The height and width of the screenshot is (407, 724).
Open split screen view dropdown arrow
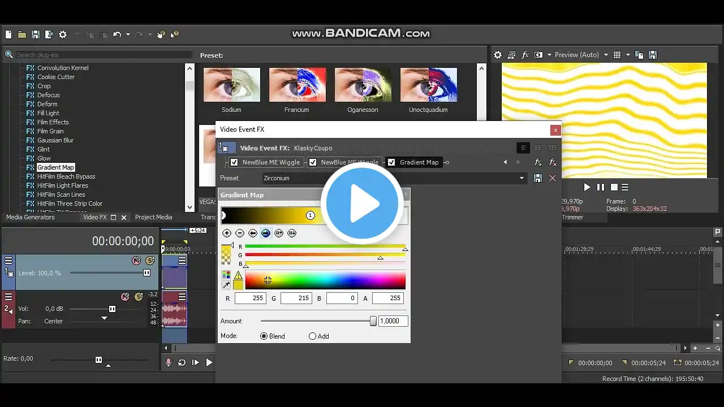(549, 55)
